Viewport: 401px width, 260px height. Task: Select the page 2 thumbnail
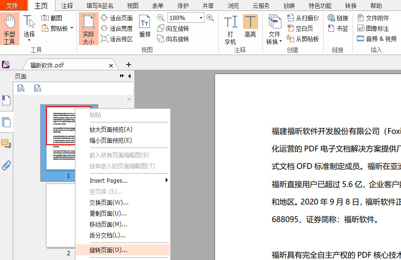click(69, 216)
